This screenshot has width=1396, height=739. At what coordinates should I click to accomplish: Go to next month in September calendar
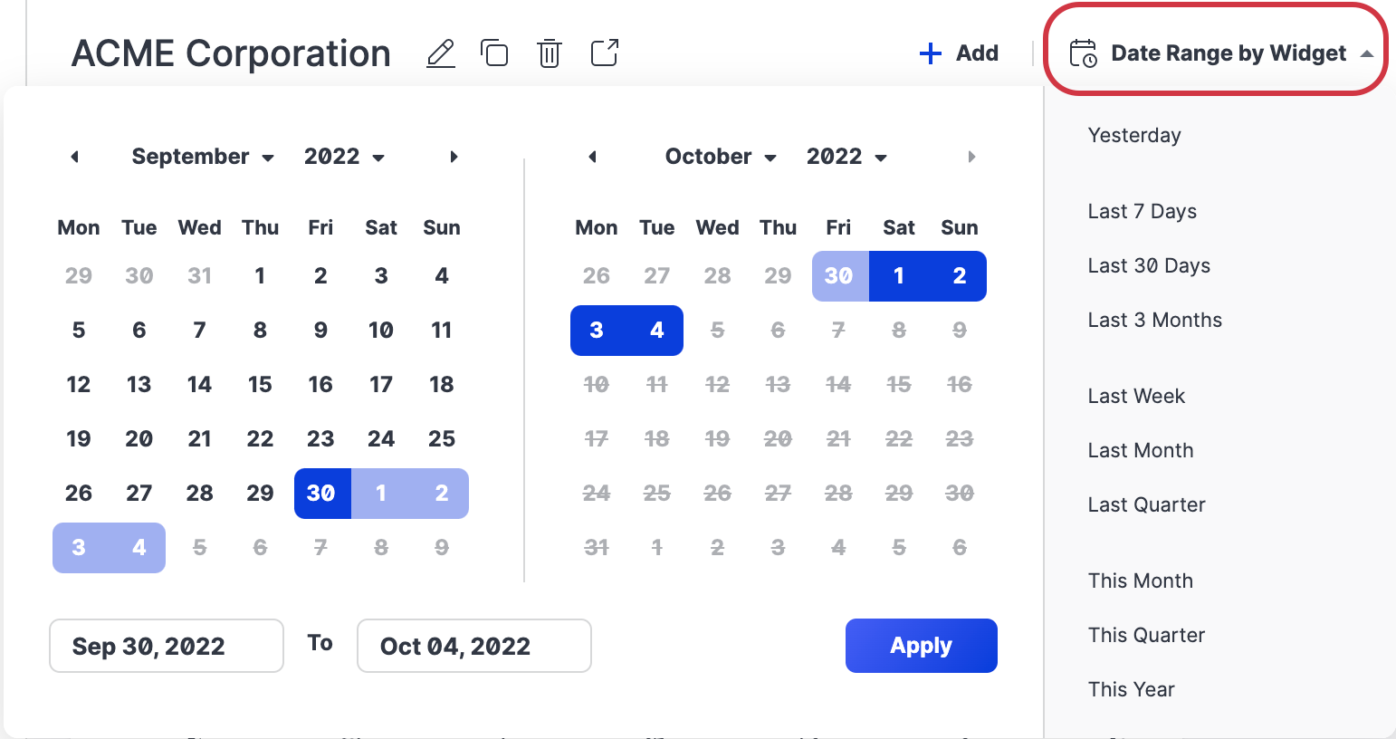point(454,157)
